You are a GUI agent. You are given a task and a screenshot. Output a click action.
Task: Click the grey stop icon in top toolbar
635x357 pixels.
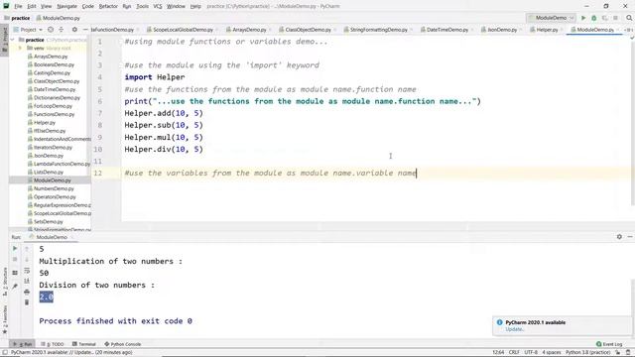tap(615, 18)
